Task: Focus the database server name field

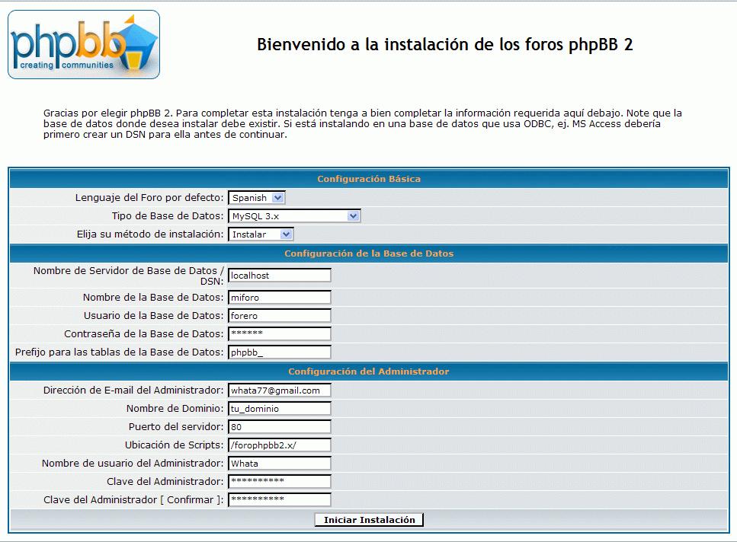Action: tap(280, 276)
